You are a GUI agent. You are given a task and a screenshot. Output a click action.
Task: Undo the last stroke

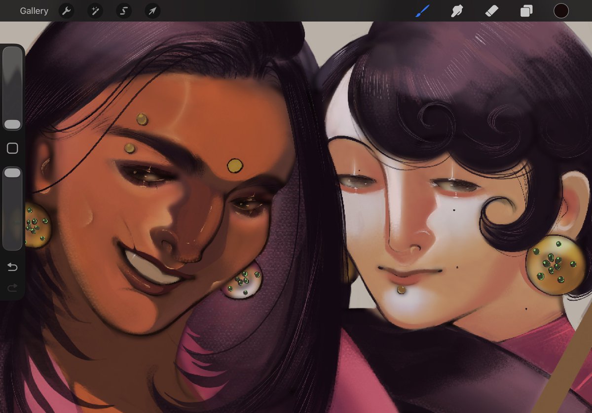click(12, 267)
